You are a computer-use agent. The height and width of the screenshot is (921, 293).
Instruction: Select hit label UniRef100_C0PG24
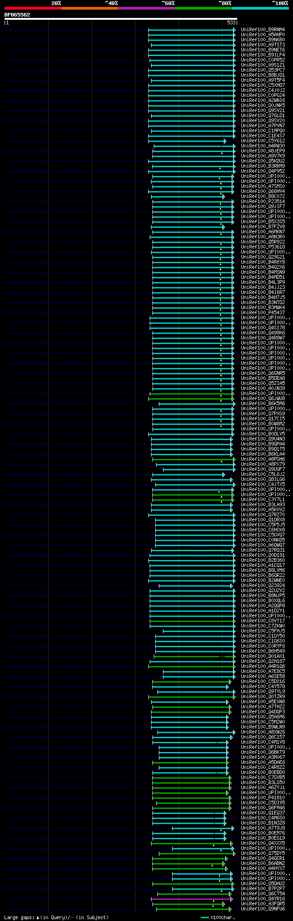coord(263,96)
